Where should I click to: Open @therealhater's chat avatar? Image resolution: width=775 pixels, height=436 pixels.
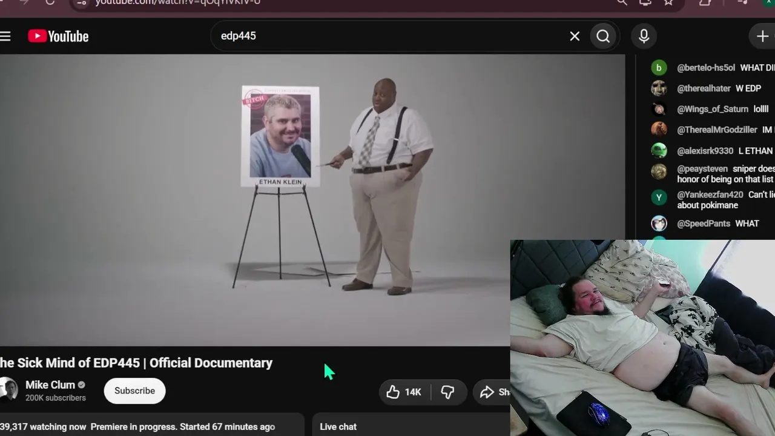[659, 88]
